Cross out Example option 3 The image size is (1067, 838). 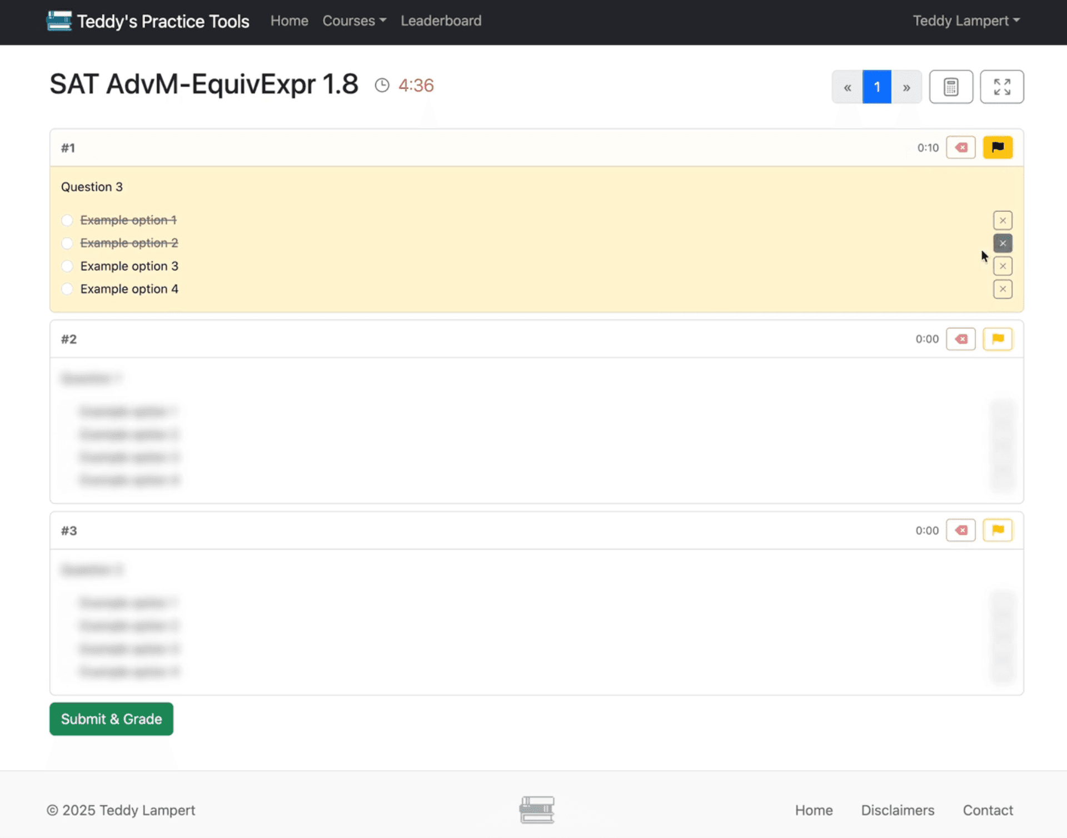[1003, 266]
